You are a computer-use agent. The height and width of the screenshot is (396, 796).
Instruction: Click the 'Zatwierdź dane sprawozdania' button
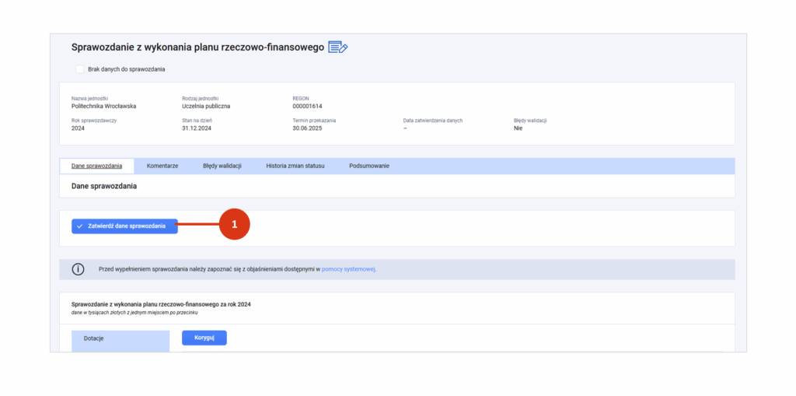click(124, 226)
